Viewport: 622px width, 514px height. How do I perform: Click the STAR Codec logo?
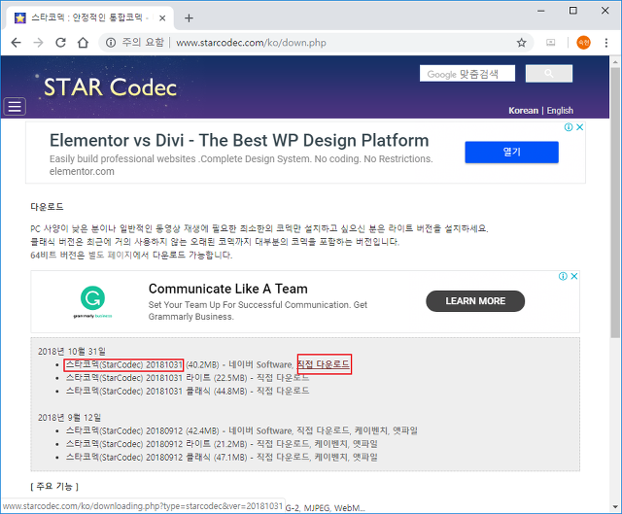110,87
